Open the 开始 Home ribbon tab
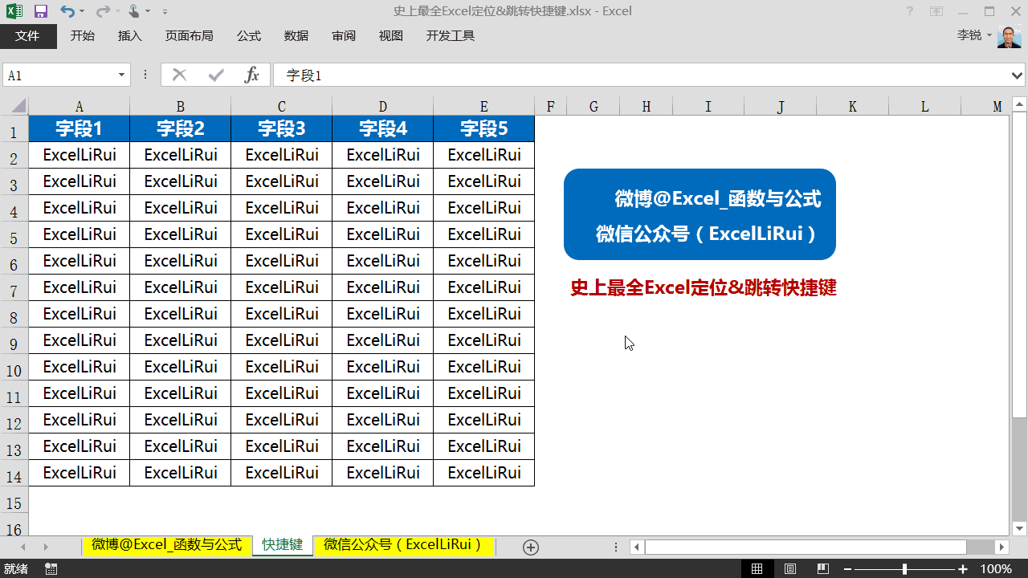Screen dimensions: 1028x578 pos(83,35)
